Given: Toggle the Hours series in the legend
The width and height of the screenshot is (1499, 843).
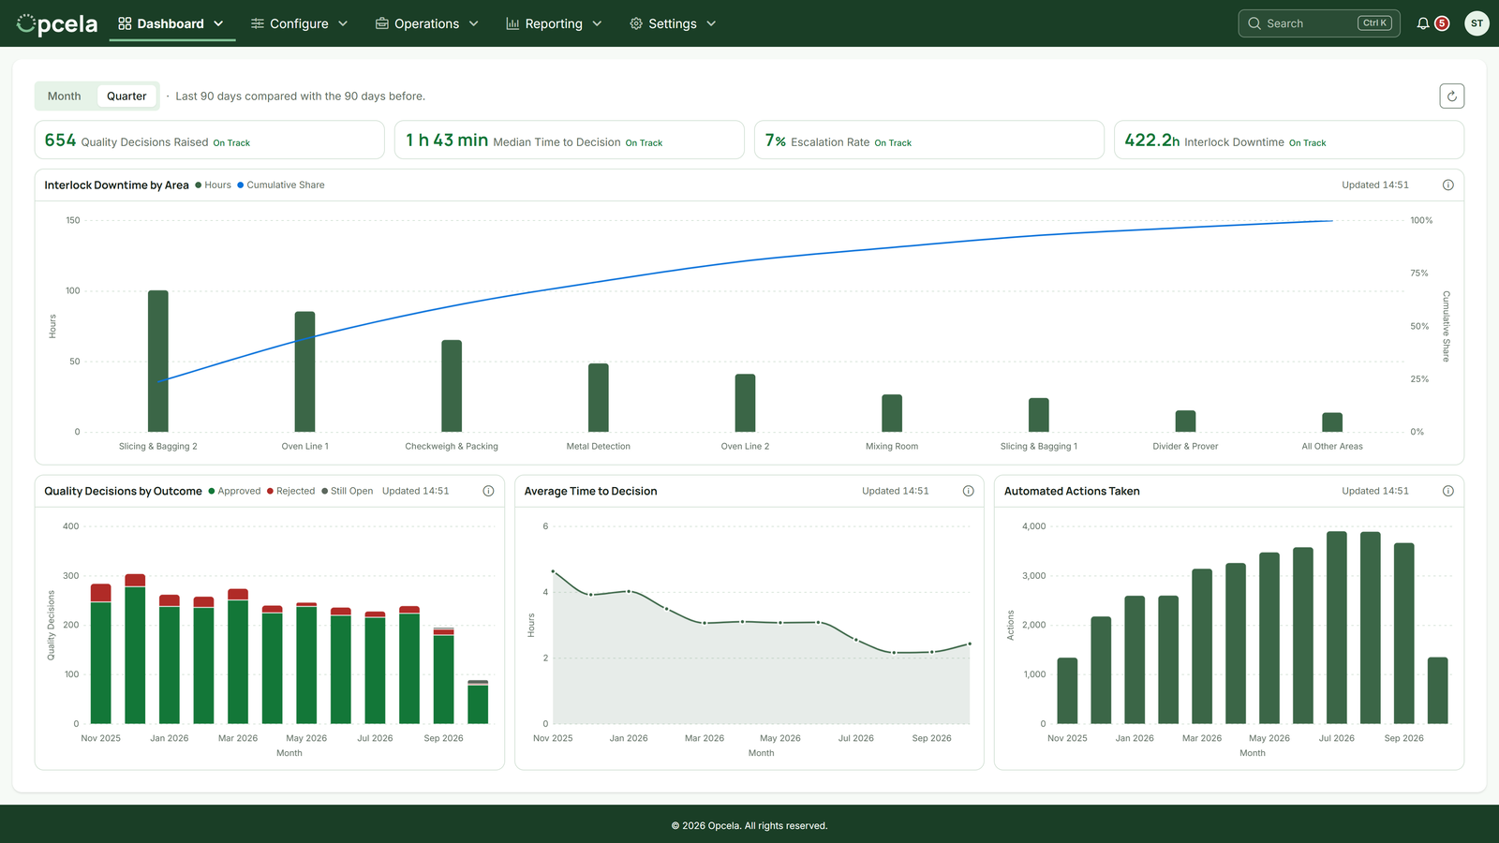Looking at the screenshot, I should point(213,185).
